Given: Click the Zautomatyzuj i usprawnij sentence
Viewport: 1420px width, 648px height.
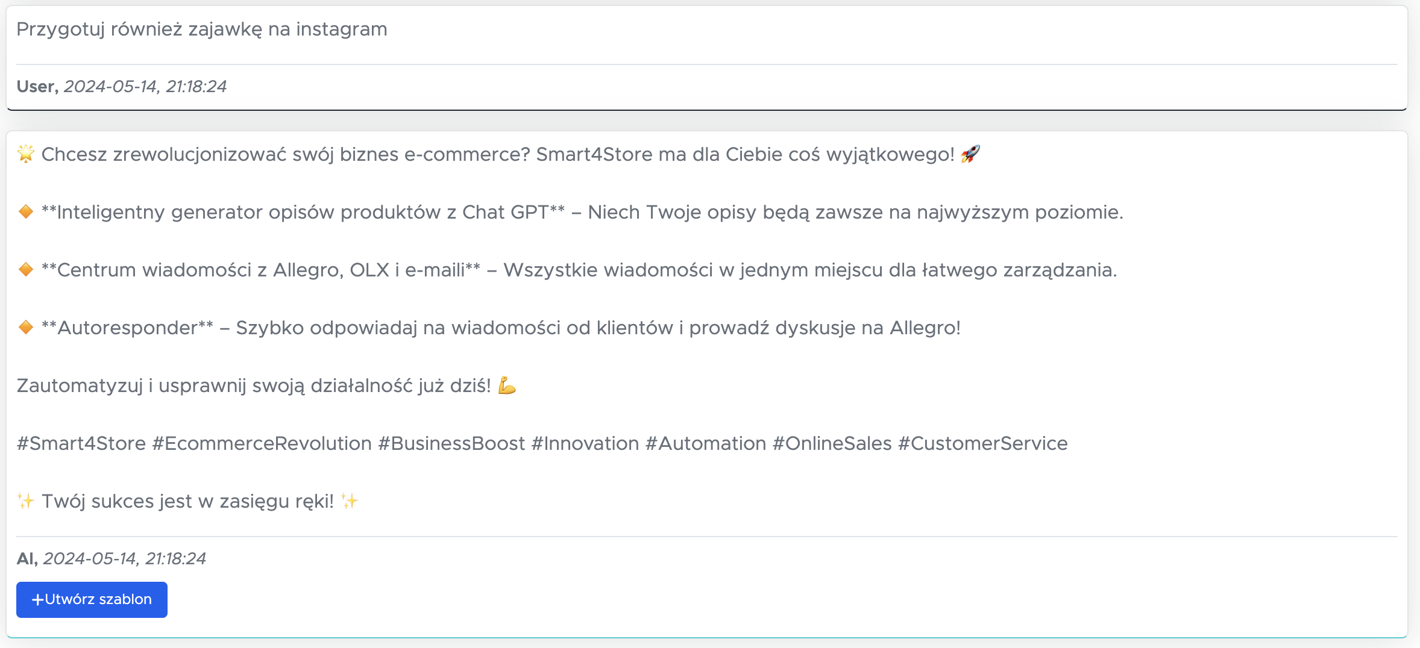Looking at the screenshot, I should coord(254,385).
